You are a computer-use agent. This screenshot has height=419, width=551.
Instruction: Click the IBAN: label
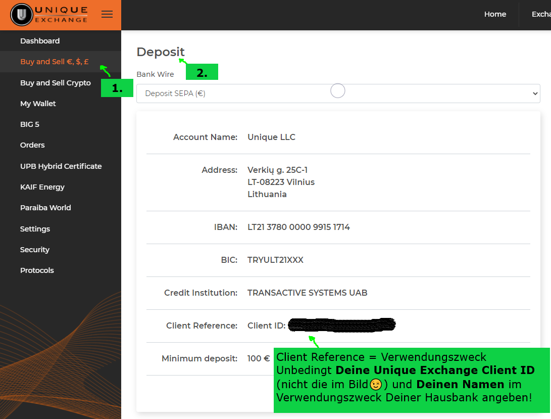[x=226, y=227]
